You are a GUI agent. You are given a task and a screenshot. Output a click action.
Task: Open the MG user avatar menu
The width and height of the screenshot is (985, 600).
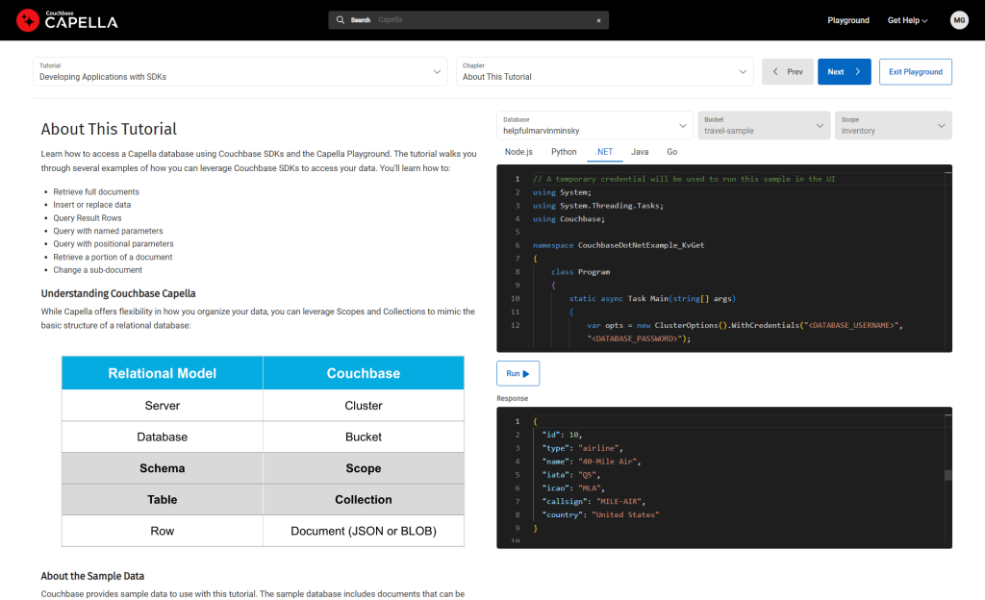tap(959, 20)
